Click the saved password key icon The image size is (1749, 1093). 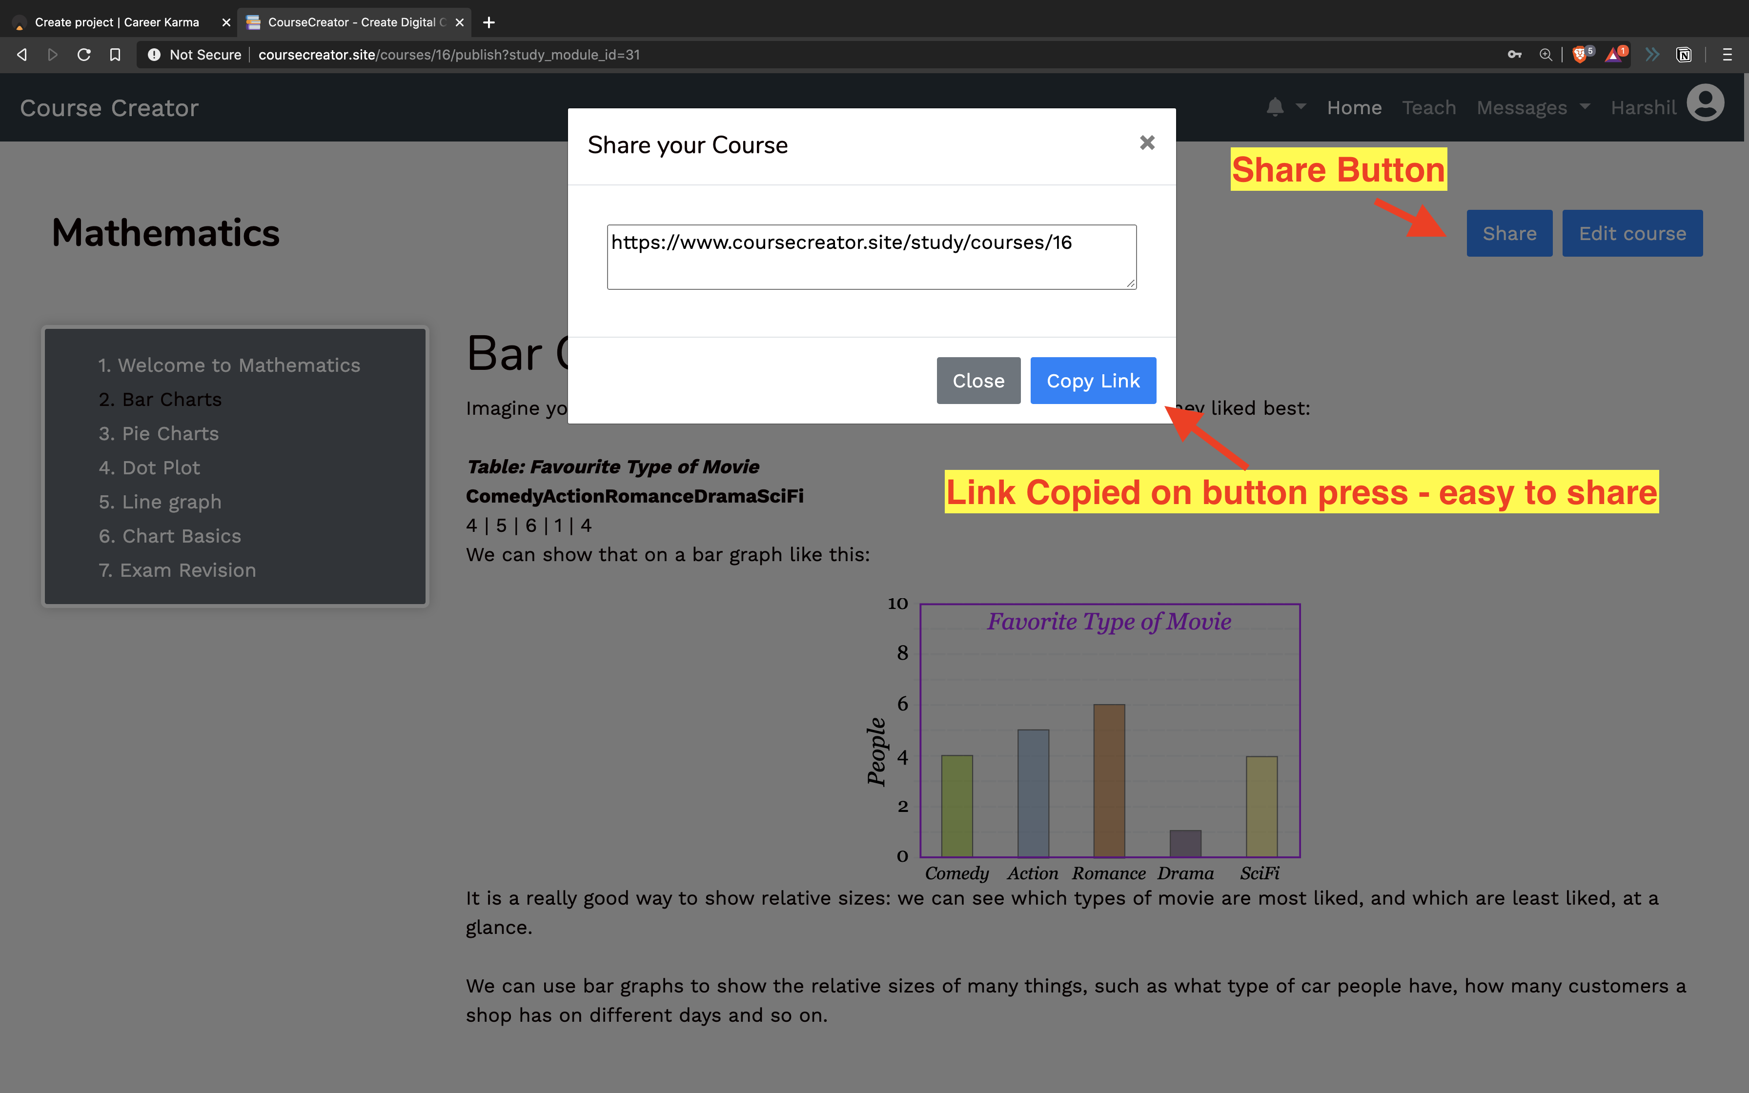coord(1514,55)
